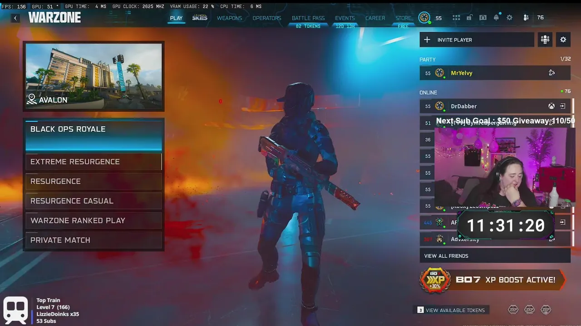Select the EXTREME RESURGENCE mode
The width and height of the screenshot is (581, 326).
pyautogui.click(x=94, y=162)
